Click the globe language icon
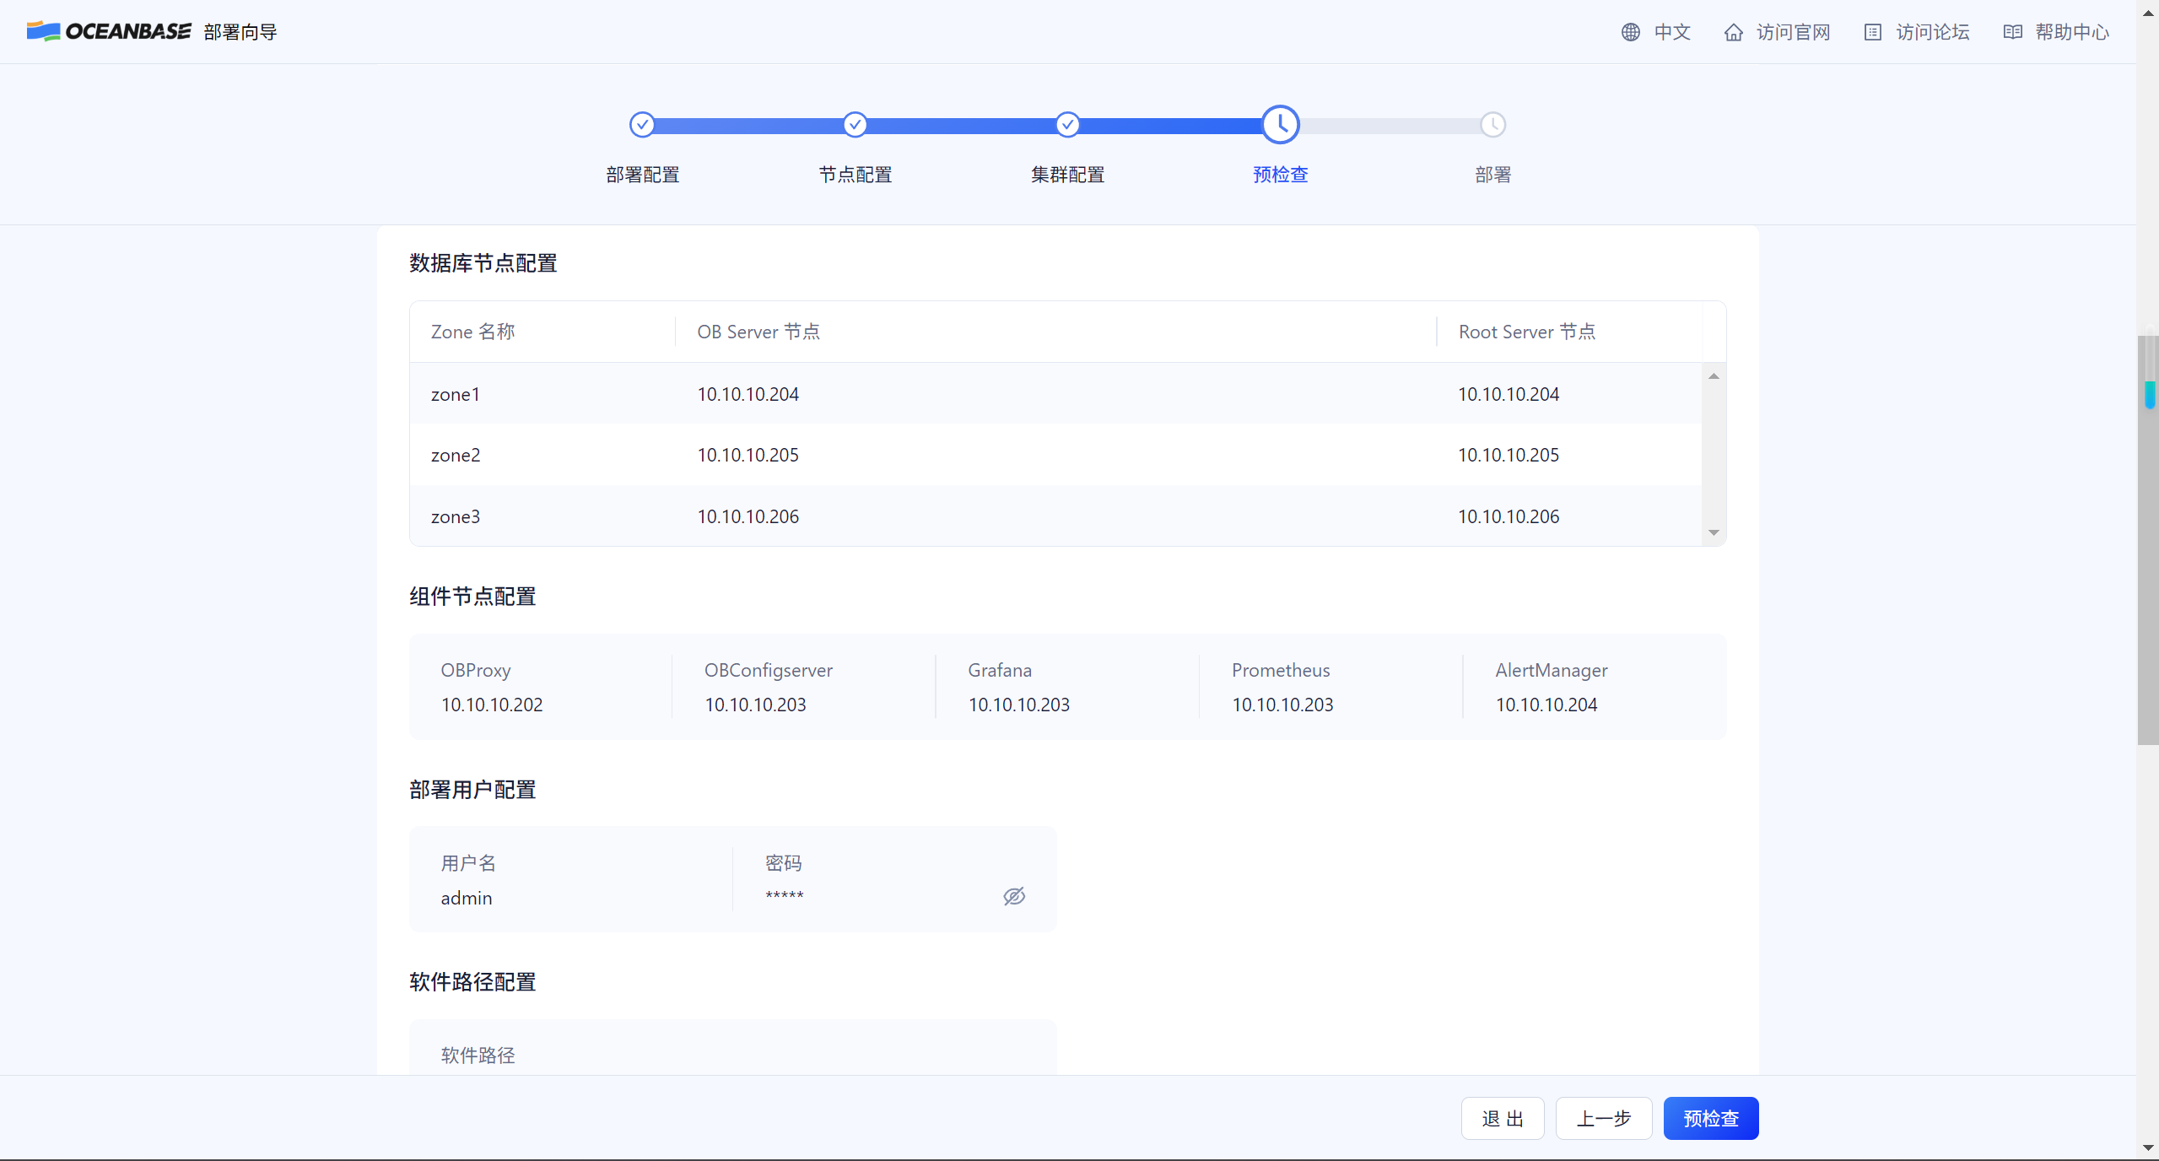Image resolution: width=2159 pixels, height=1161 pixels. point(1630,32)
